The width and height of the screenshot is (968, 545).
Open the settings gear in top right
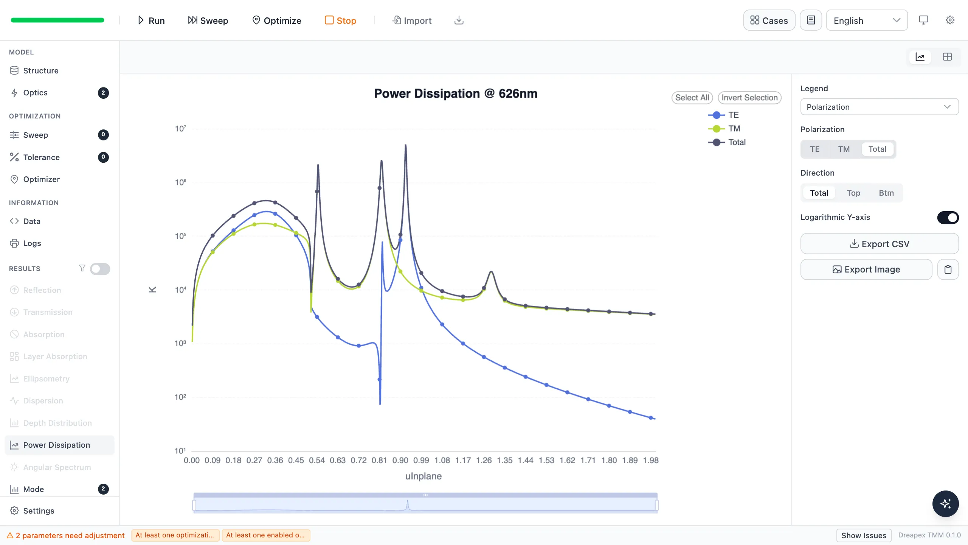click(950, 20)
